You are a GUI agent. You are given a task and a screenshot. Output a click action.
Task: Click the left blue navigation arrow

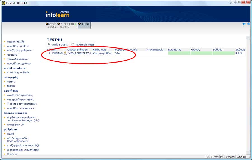[244, 24]
